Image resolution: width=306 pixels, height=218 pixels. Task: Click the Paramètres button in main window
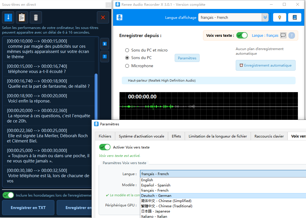coord(187,58)
